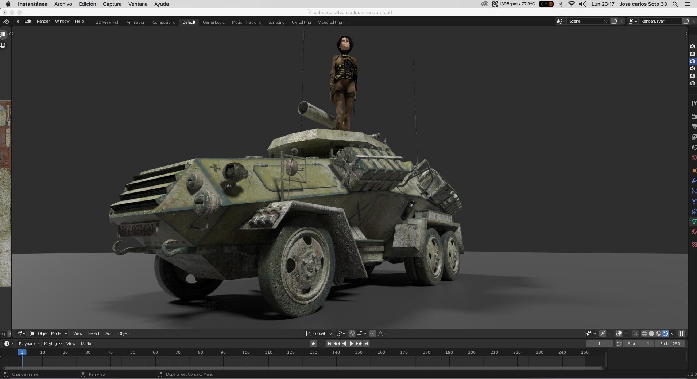Open the World properties globe icon
The image size is (697, 379).
[x=693, y=157]
